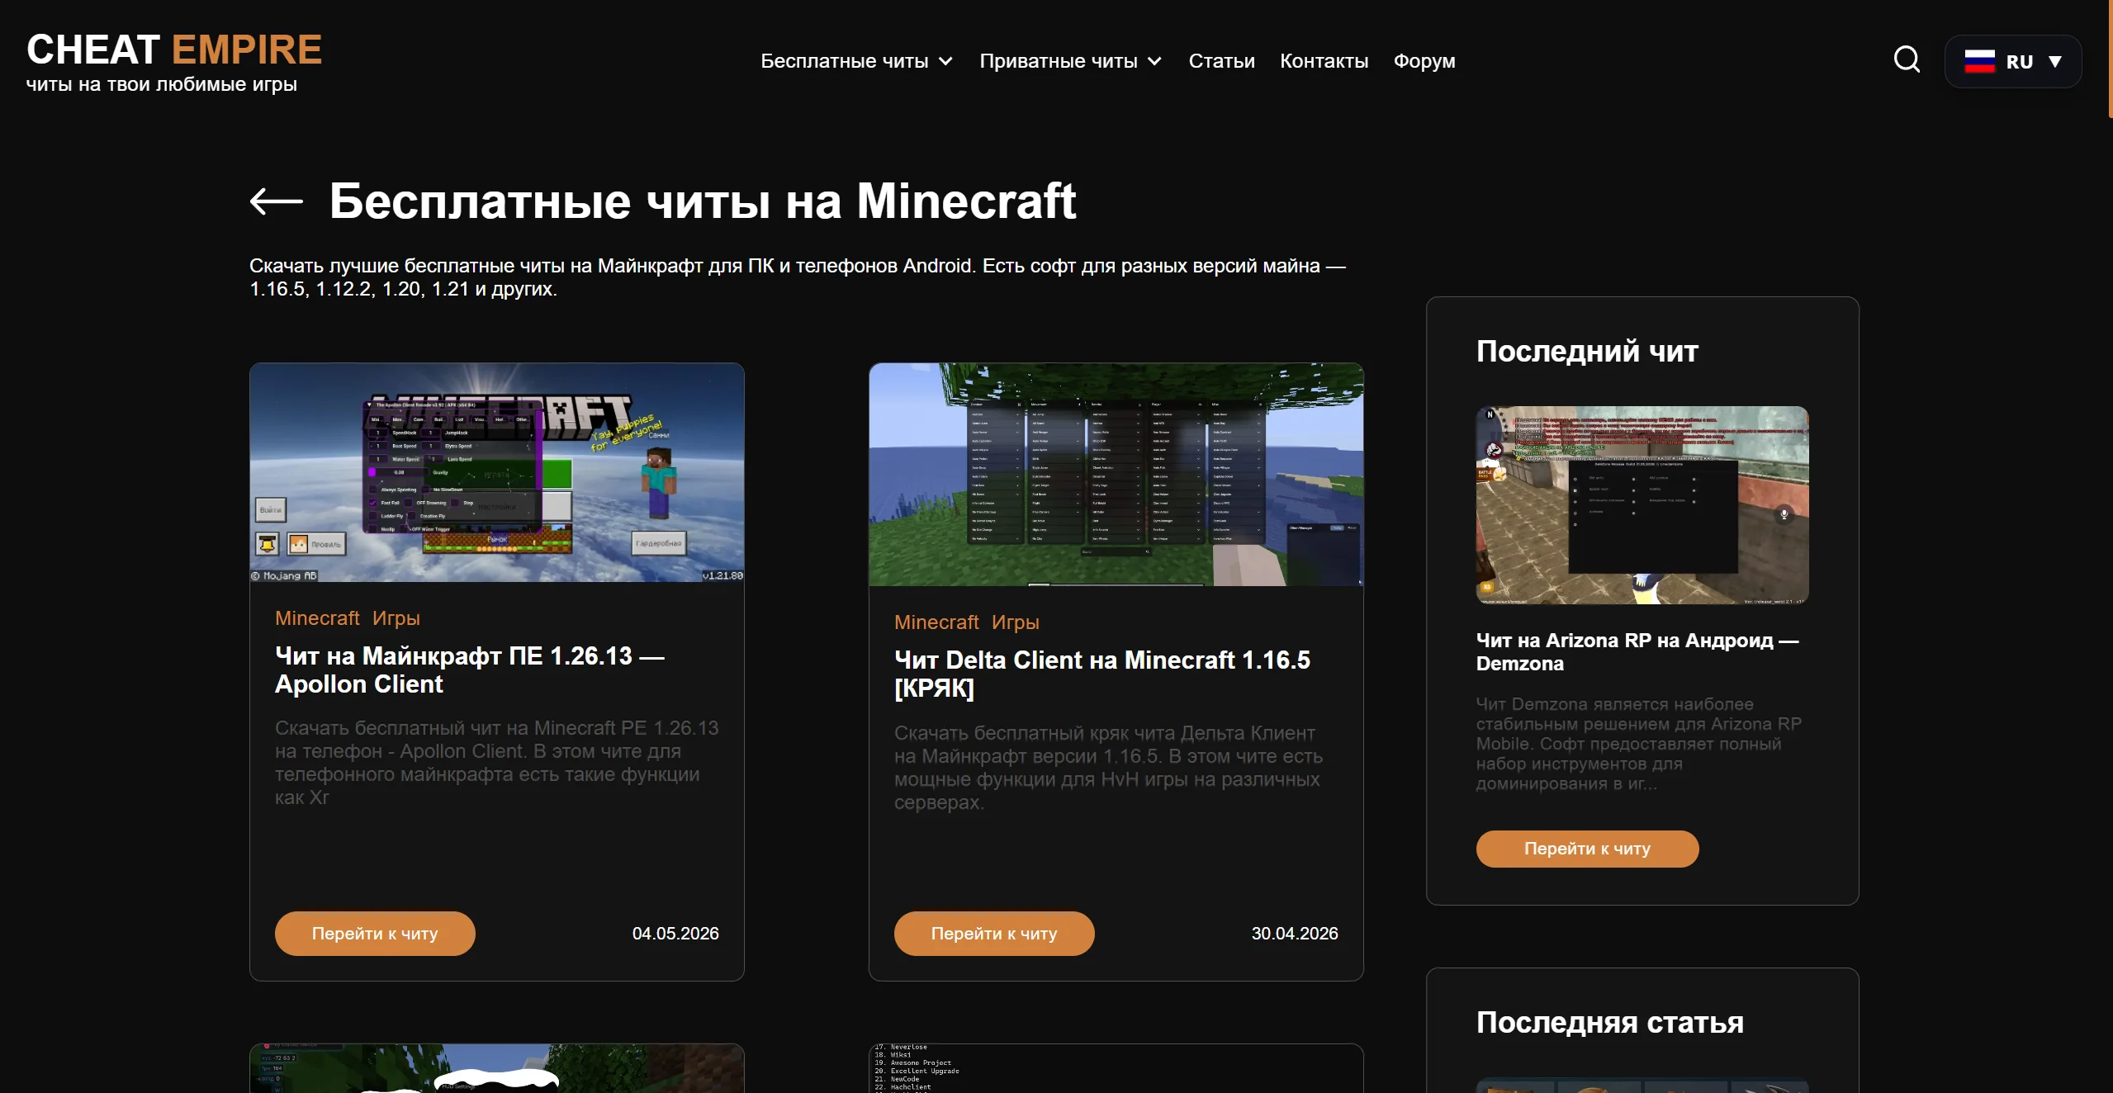
Task: Open the Приватные читы menu item
Action: 1058,61
